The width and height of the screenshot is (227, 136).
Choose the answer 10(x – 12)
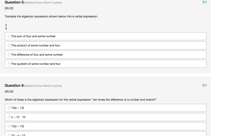pyautogui.click(x=9, y=108)
